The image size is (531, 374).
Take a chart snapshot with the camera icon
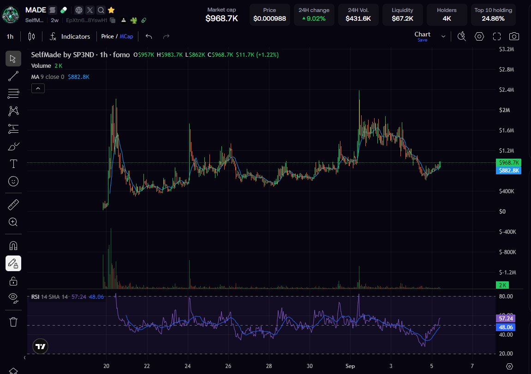[514, 36]
